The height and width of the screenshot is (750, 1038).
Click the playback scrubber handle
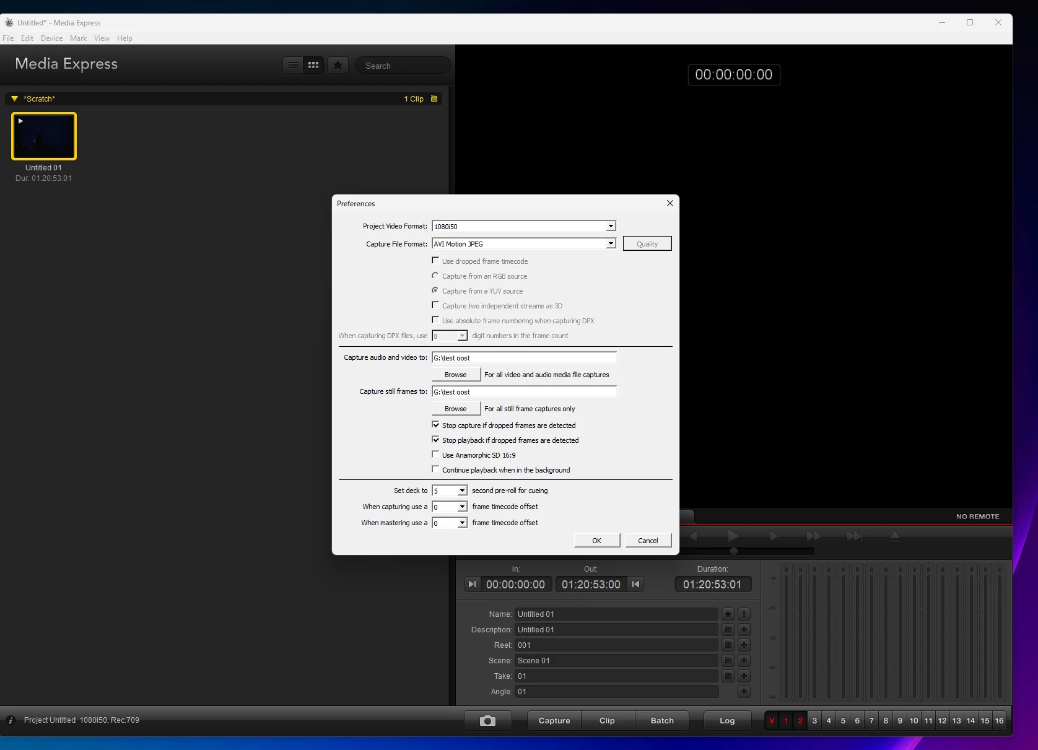click(x=734, y=551)
